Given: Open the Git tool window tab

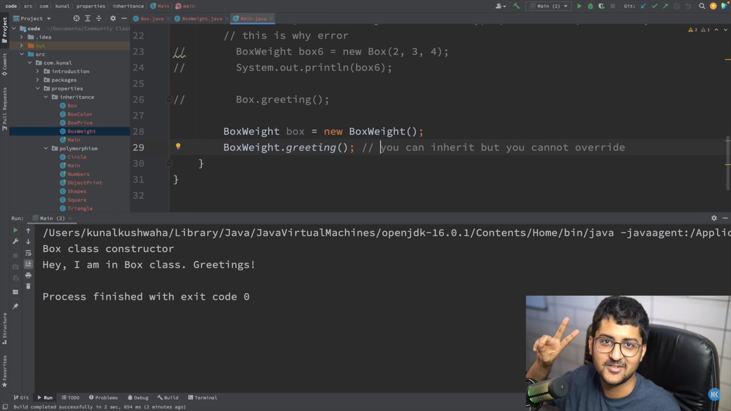Looking at the screenshot, I should coord(21,398).
